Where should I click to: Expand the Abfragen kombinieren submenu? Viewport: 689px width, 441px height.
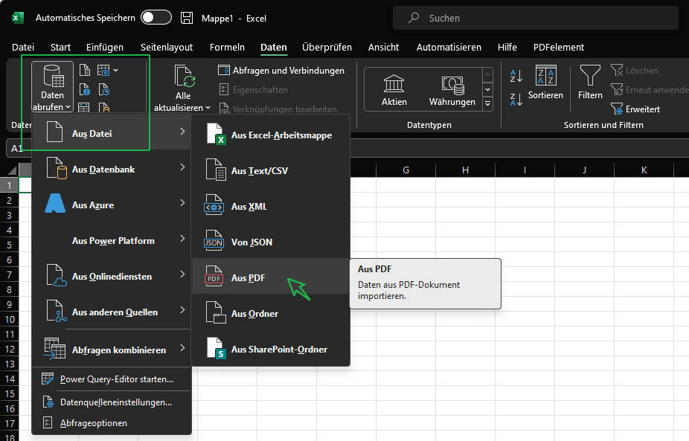112,350
